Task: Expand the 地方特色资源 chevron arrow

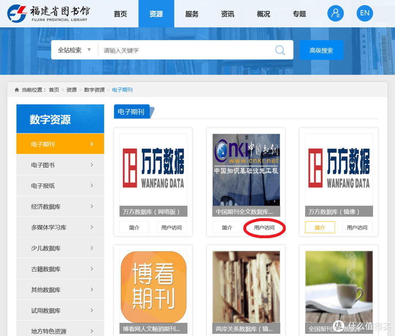Action: [92, 331]
